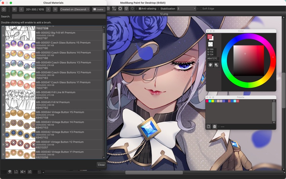Switch to the 12.png document tab
The image size is (286, 179).
(164, 14)
